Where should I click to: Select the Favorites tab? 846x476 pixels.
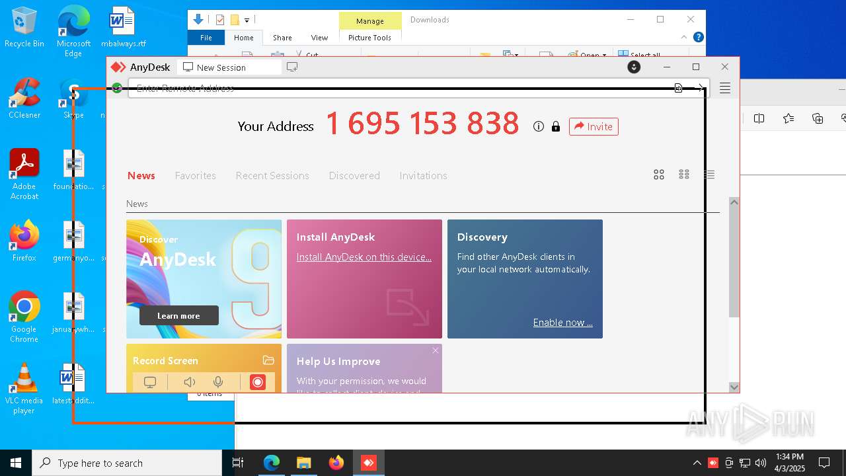click(195, 175)
